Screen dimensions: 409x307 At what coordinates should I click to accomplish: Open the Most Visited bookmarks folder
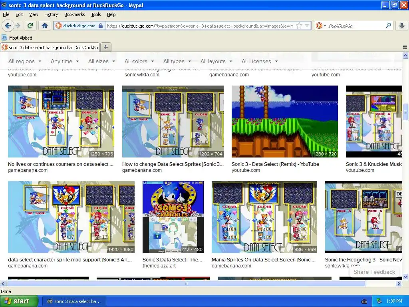pos(17,38)
